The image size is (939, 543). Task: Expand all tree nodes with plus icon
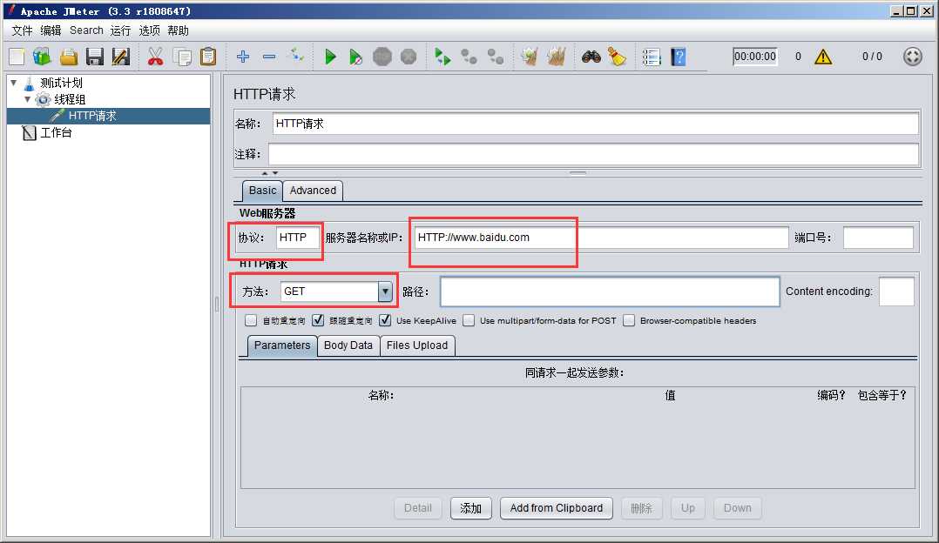[x=242, y=57]
